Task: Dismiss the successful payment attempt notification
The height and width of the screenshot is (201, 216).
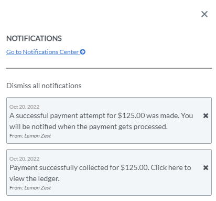Action: click(x=206, y=115)
